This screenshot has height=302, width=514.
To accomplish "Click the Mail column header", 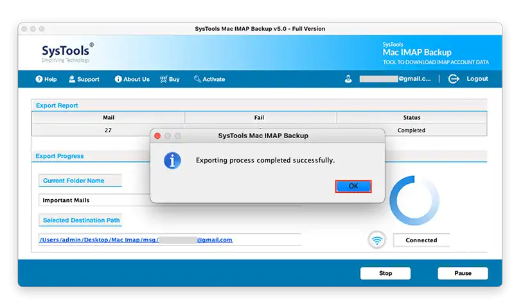I will (109, 118).
